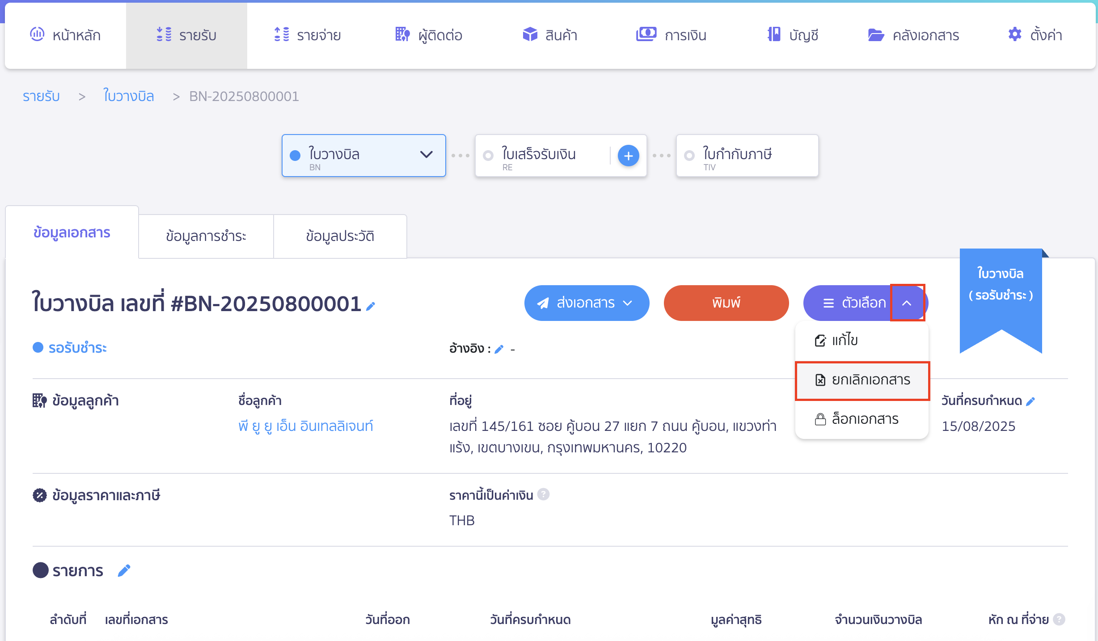Screen dimensions: 1098x641
Task: Click the THB currency value
Action: point(462,521)
